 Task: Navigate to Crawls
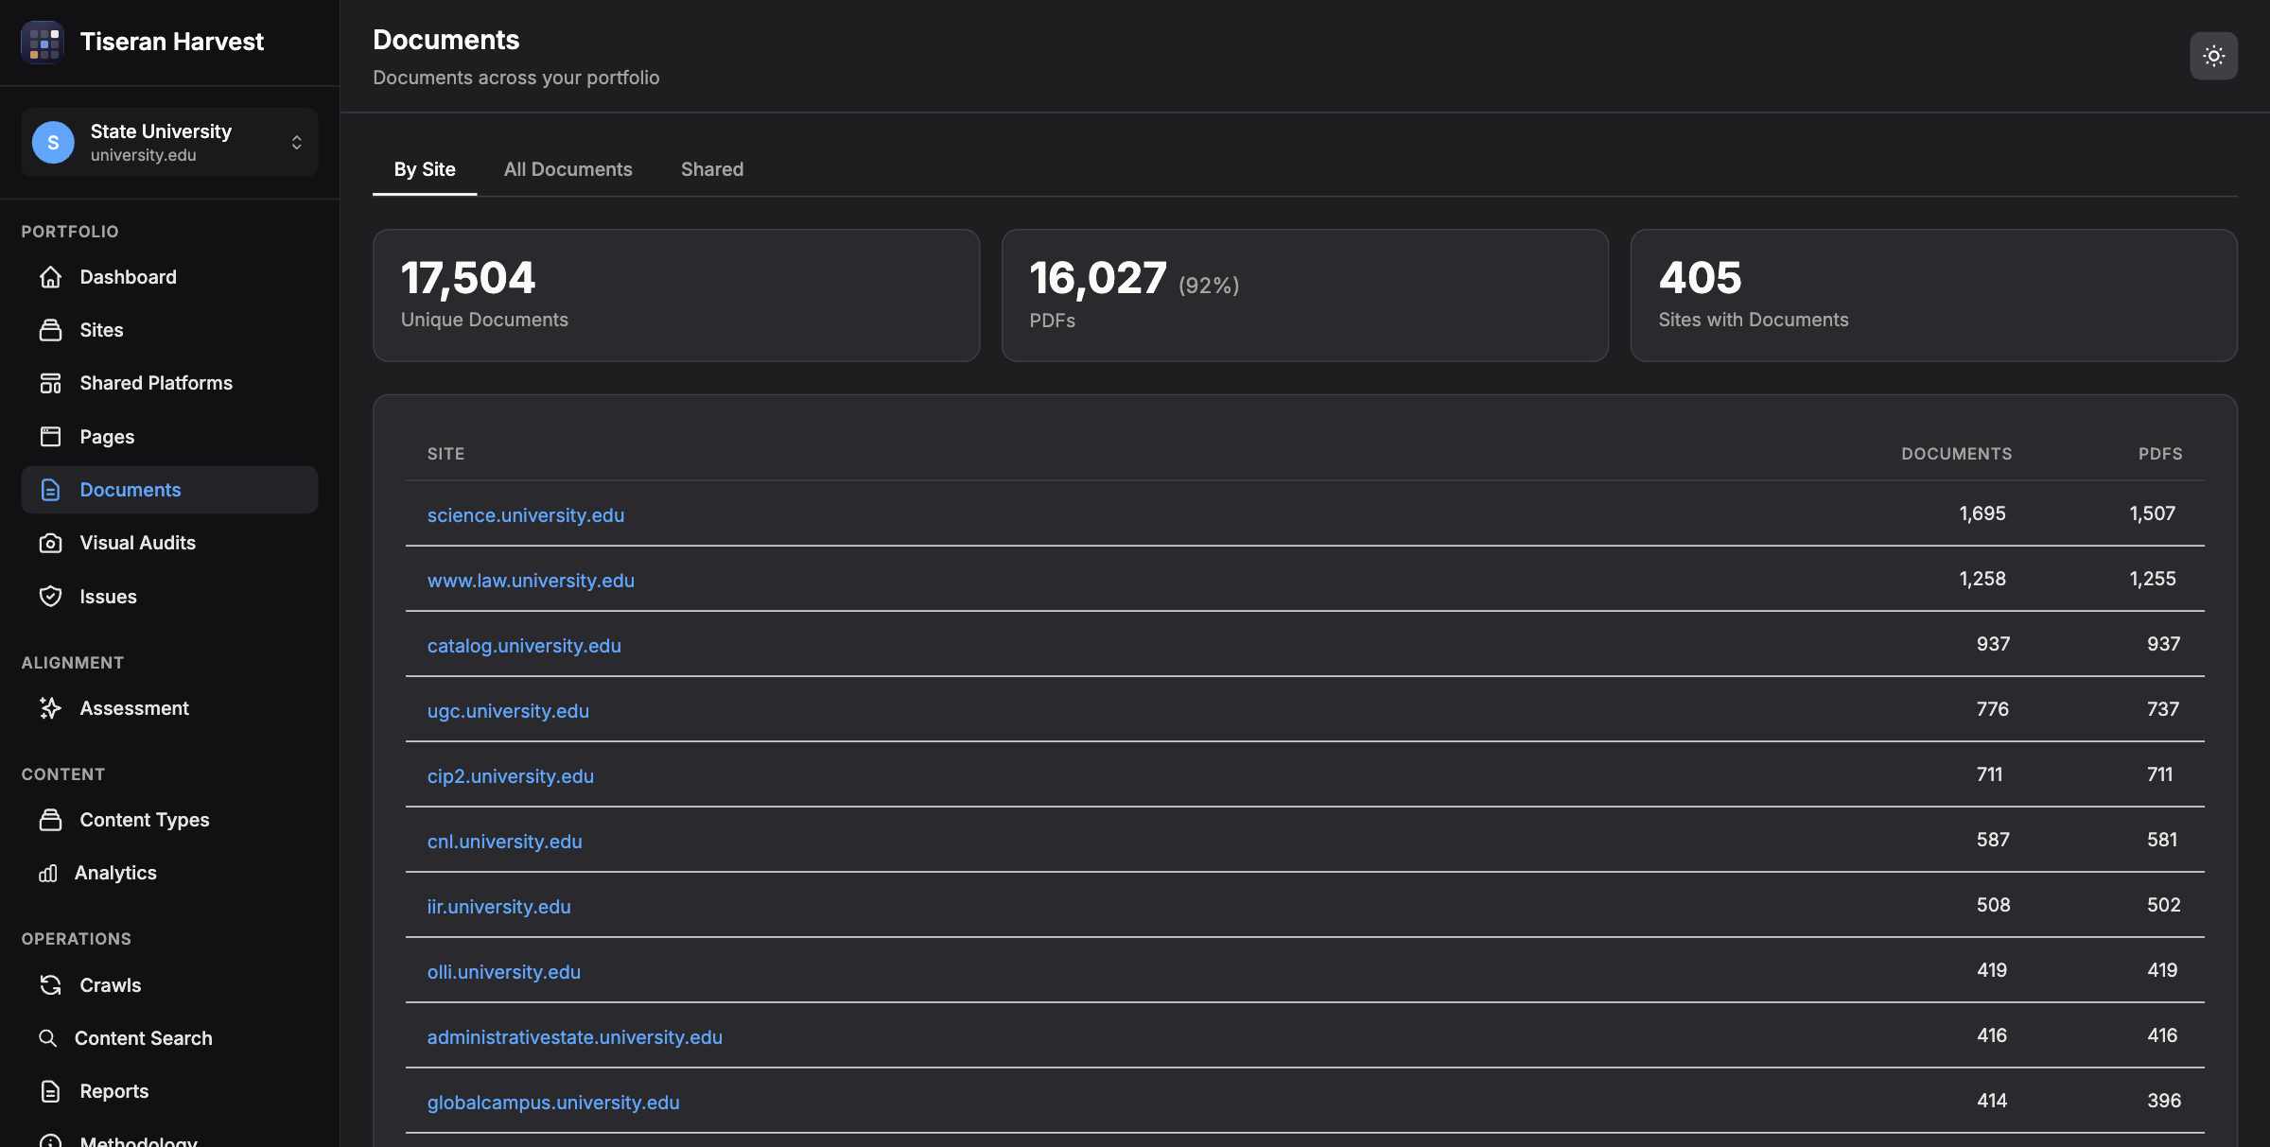pos(169,985)
